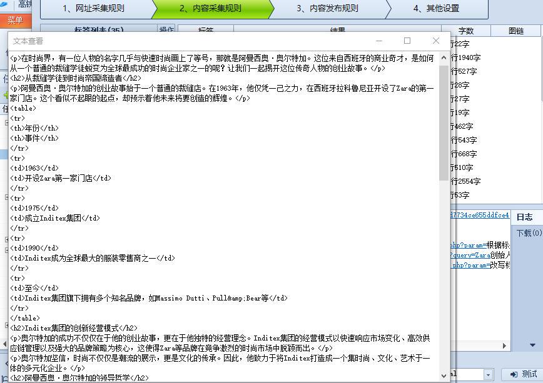Open the ?query=Zara link
This screenshot has height=383, width=543.
(x=470, y=255)
